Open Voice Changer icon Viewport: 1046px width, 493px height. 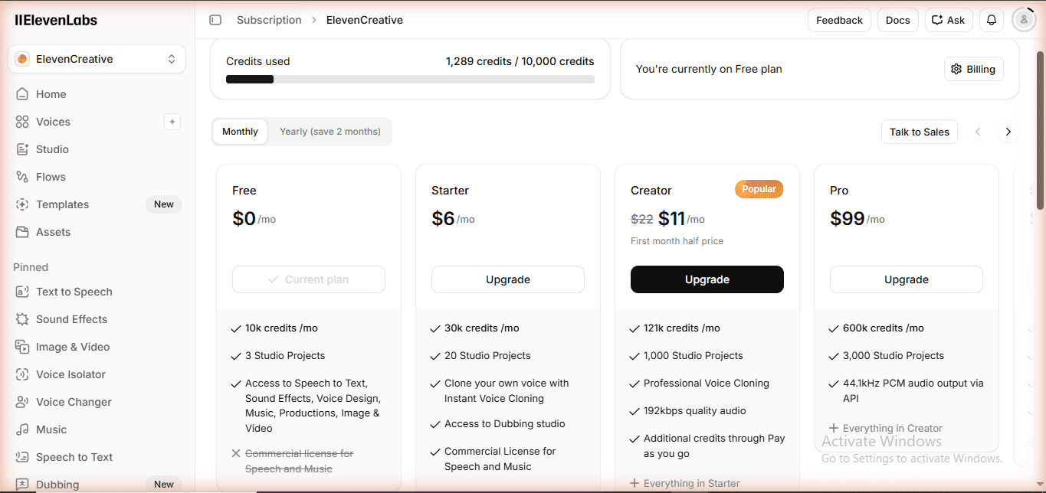(22, 402)
